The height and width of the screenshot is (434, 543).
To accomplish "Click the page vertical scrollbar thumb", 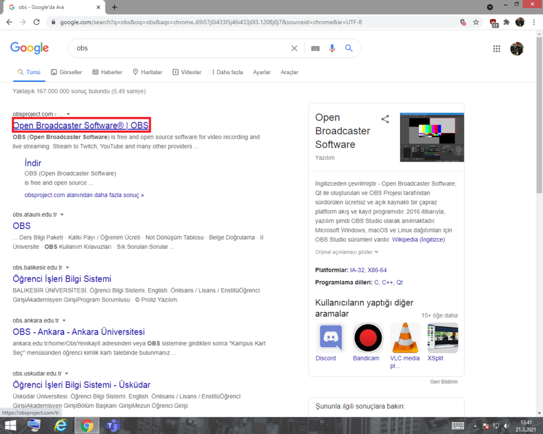I will click(539, 114).
